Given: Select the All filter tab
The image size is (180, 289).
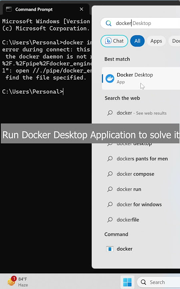Looking at the screenshot, I should (137, 41).
